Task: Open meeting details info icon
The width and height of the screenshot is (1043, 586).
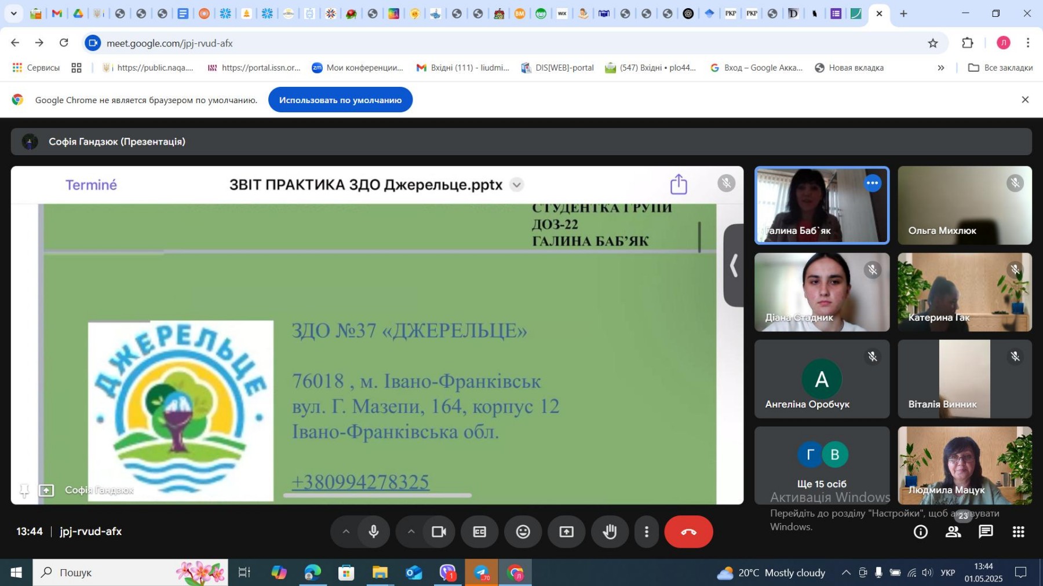Action: pyautogui.click(x=920, y=532)
